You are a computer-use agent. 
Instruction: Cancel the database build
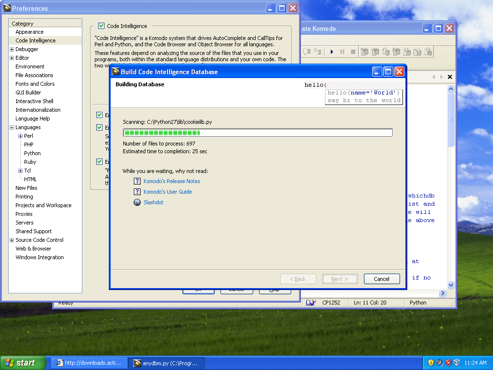point(382,279)
